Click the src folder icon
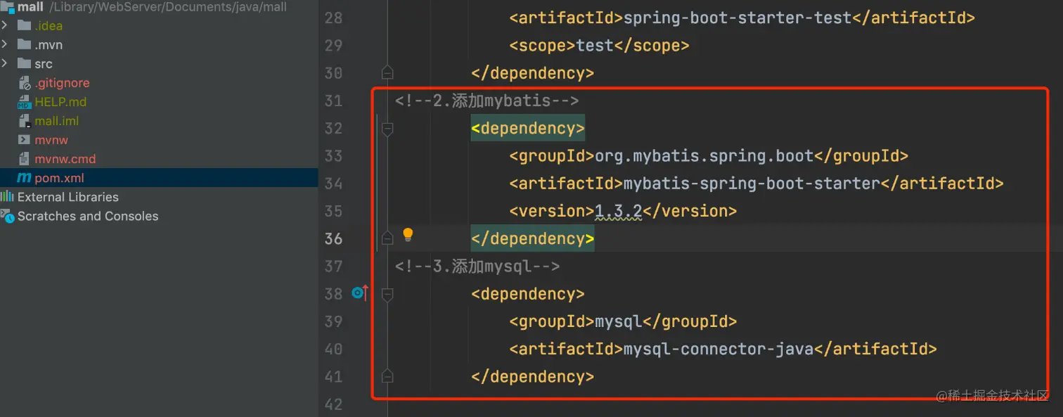Viewport: 1063px width, 417px height. point(24,63)
